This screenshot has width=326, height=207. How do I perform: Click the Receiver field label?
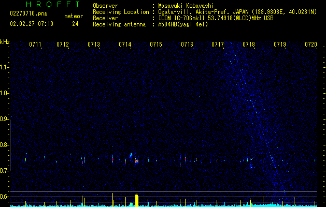(105, 18)
